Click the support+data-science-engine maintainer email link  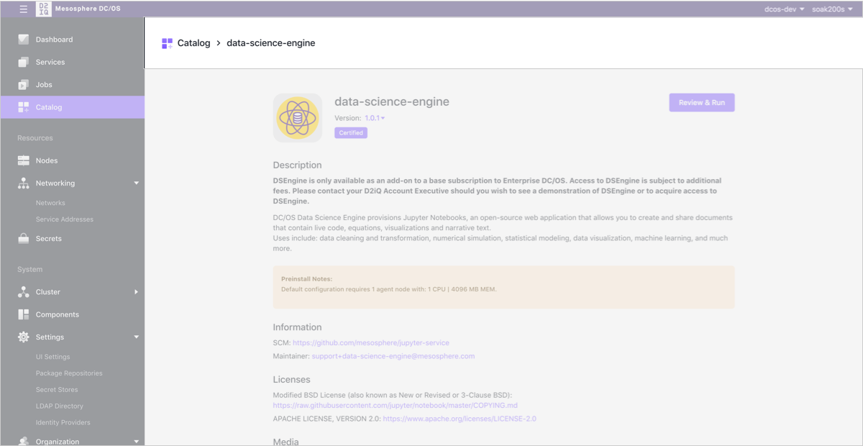pos(393,356)
